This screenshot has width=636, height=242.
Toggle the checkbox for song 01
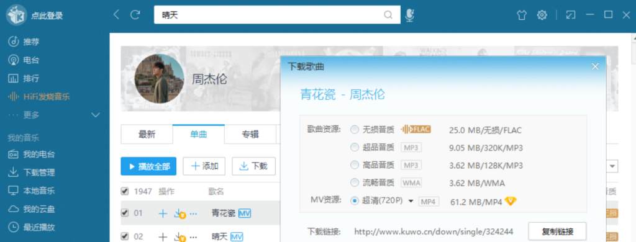tap(125, 213)
